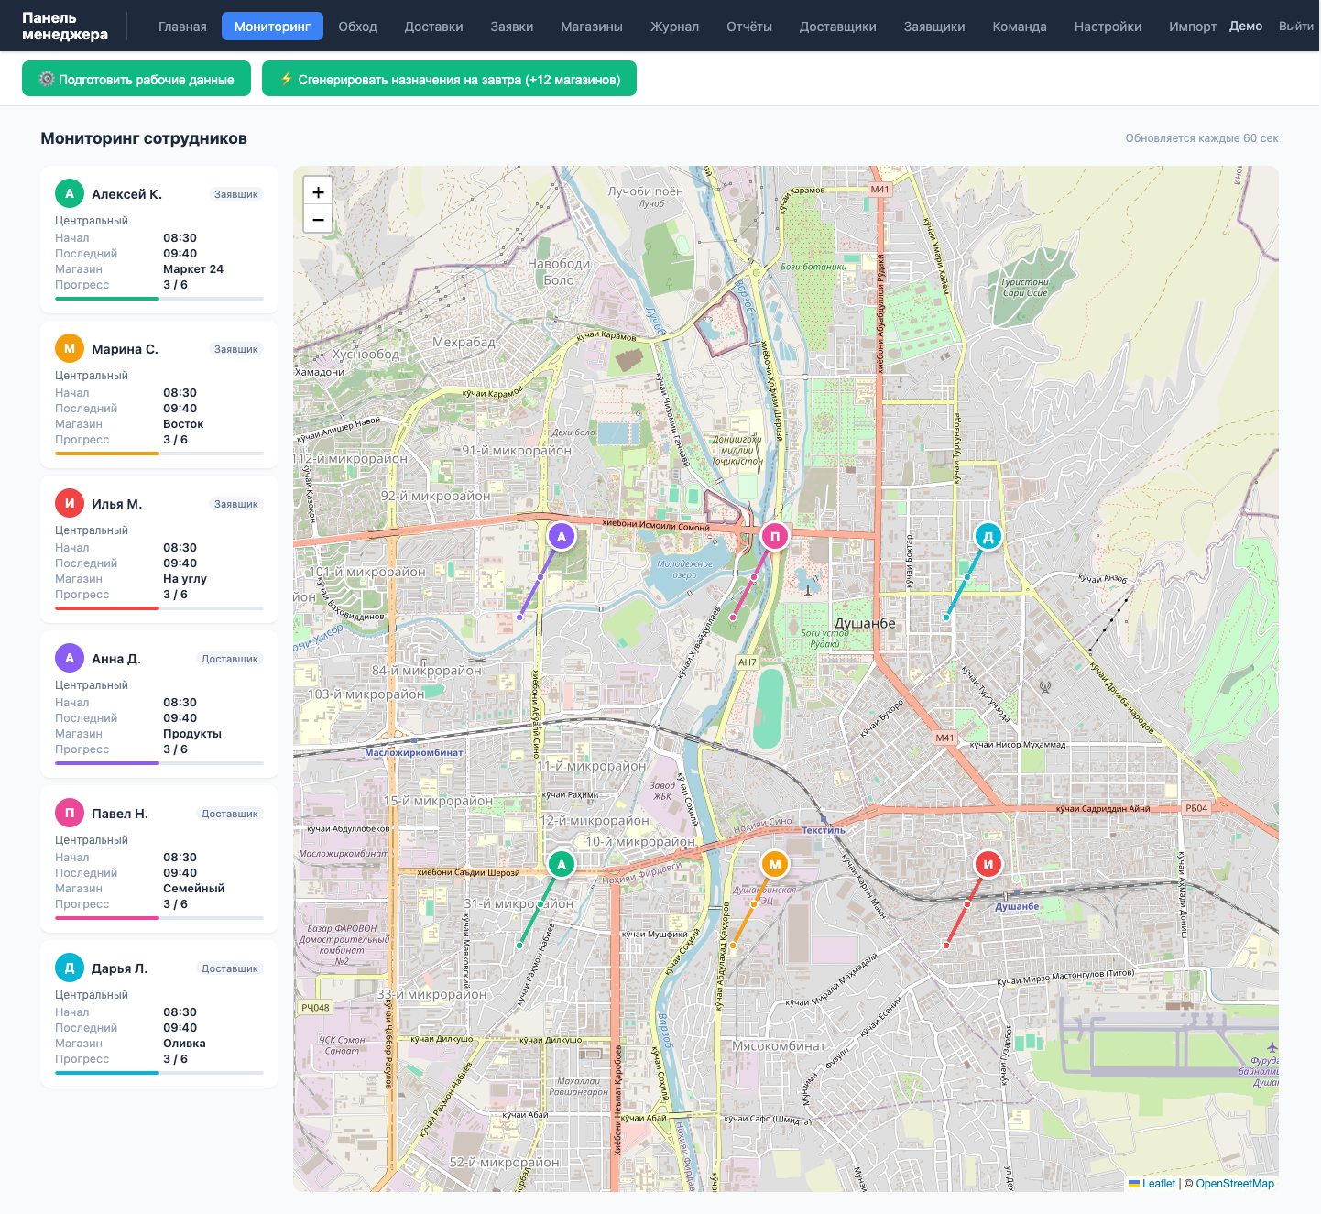
Task: Select the pink П marker on the map
Action: click(775, 537)
